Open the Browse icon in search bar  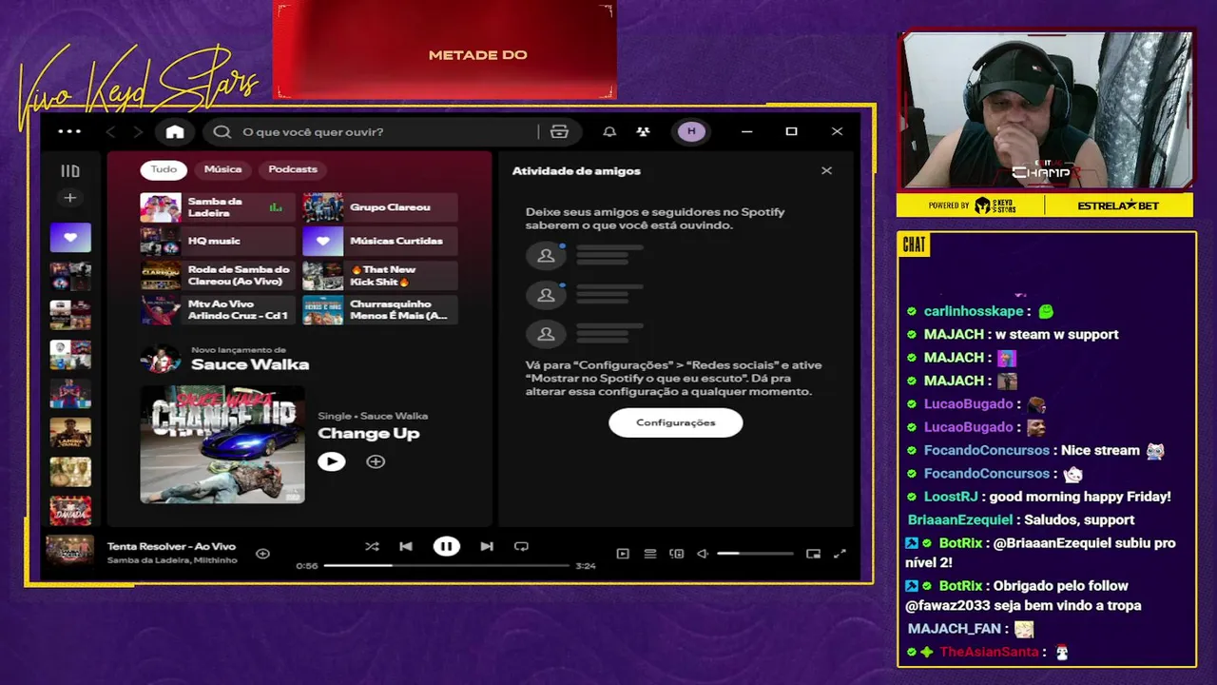[559, 132]
